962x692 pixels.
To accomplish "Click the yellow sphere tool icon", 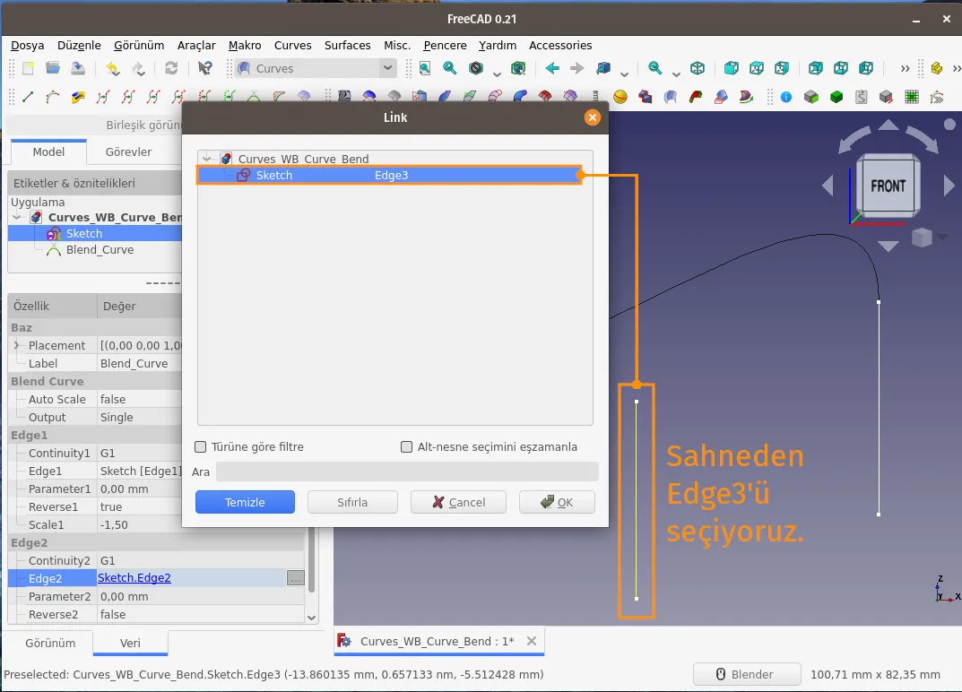I will 620,97.
